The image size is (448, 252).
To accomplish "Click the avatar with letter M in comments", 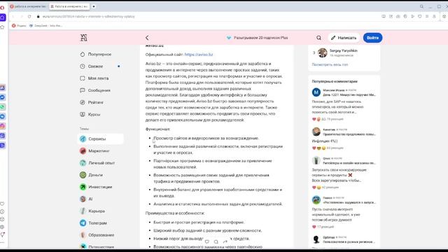I will (x=316, y=92).
